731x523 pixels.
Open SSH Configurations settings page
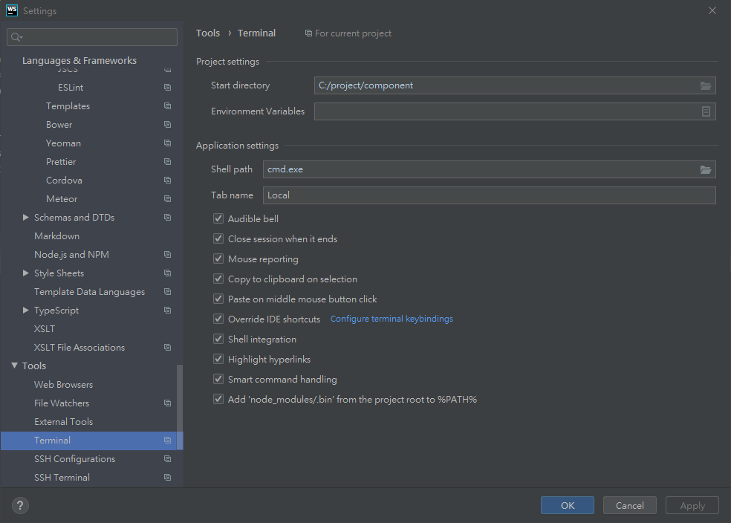(74, 459)
